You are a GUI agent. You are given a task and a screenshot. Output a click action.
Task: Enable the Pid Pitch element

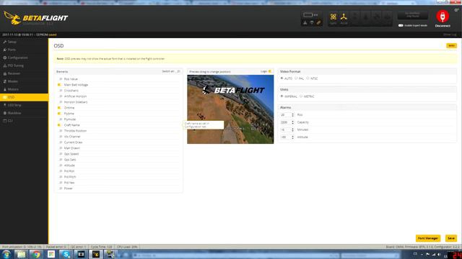click(x=60, y=177)
